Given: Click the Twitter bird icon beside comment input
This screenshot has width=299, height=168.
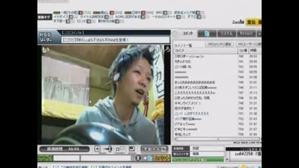Looking at the screenshot, I should pyautogui.click(x=150, y=158).
